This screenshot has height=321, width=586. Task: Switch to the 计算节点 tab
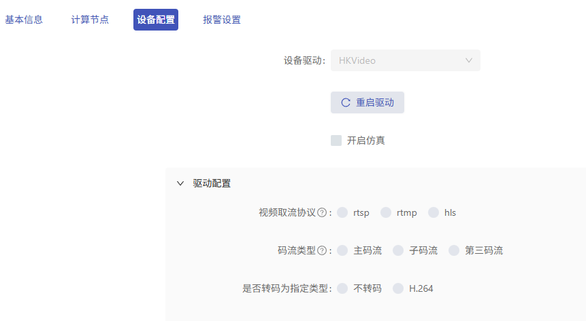[90, 20]
